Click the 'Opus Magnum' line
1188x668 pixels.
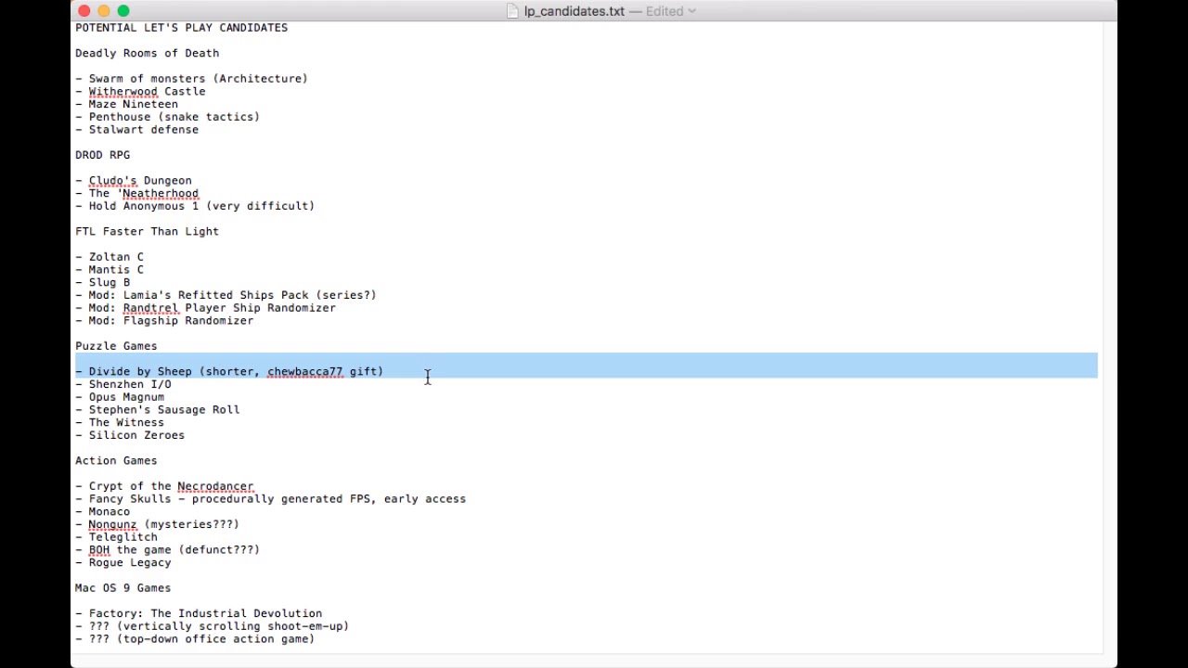point(120,397)
